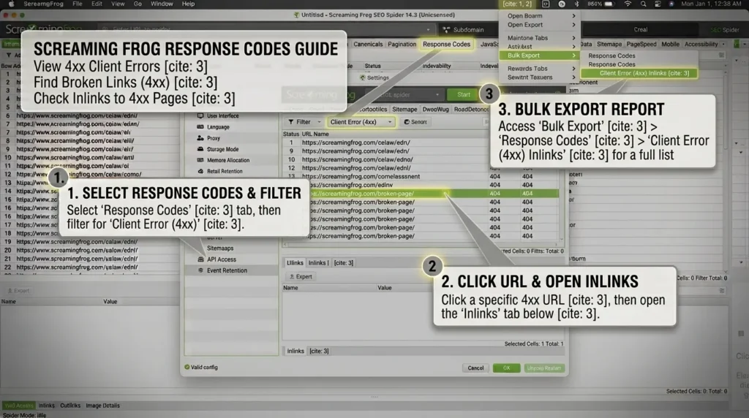
Task: Select the API Access sidebar item
Action: (231, 259)
